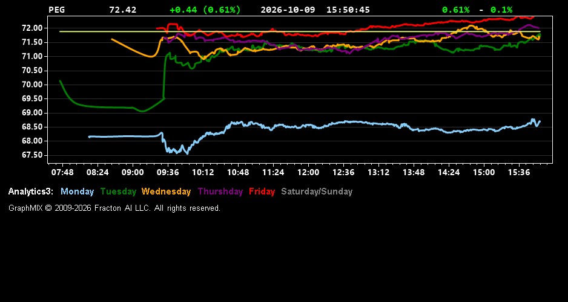
Task: Click the 68.50 y-axis label
Action: click(33, 127)
